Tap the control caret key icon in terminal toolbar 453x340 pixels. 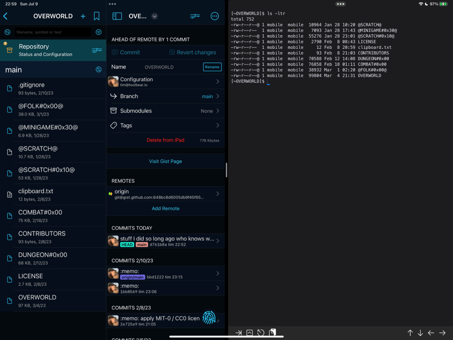[x=250, y=333]
